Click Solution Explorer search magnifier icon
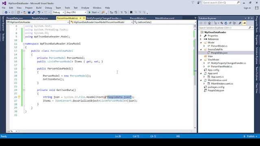 coord(250,28)
